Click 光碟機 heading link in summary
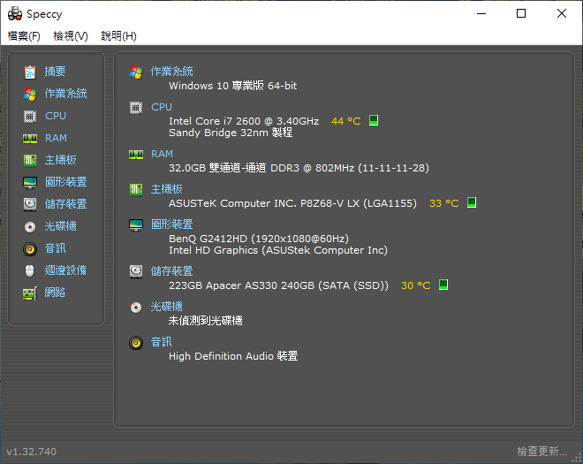This screenshot has width=583, height=464. click(x=167, y=307)
